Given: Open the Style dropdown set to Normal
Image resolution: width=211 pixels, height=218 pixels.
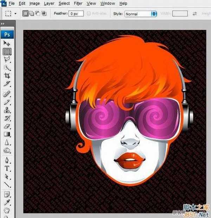Looking at the screenshot, I should pos(141,14).
